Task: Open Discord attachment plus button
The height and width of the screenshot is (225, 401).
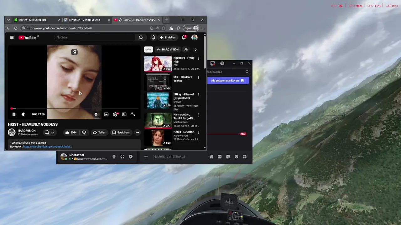Action: click(x=146, y=157)
